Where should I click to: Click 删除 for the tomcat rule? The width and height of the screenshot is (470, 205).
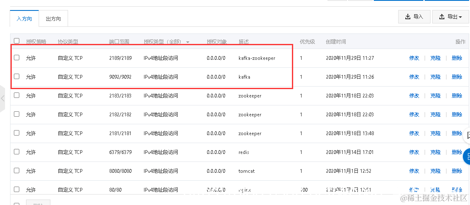(457, 171)
